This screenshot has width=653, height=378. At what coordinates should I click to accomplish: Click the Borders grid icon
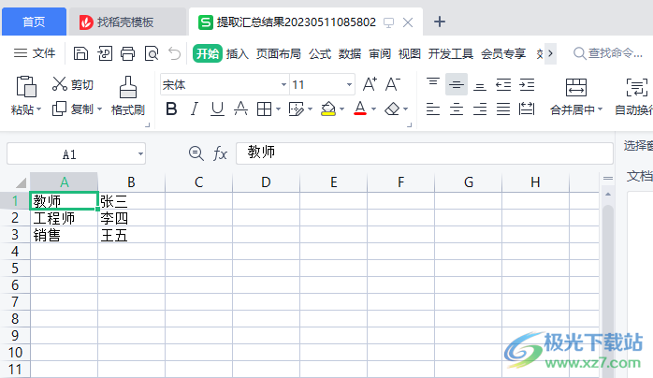(264, 109)
